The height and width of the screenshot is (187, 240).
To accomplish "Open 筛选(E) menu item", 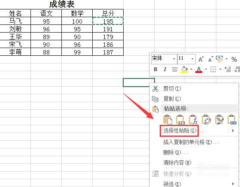I will (194, 184).
